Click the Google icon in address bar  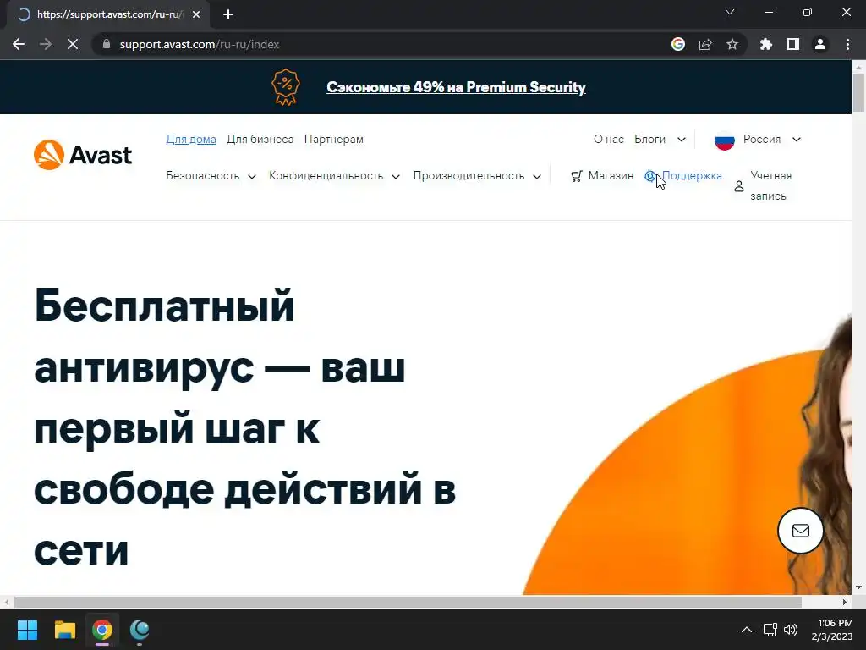pos(678,44)
